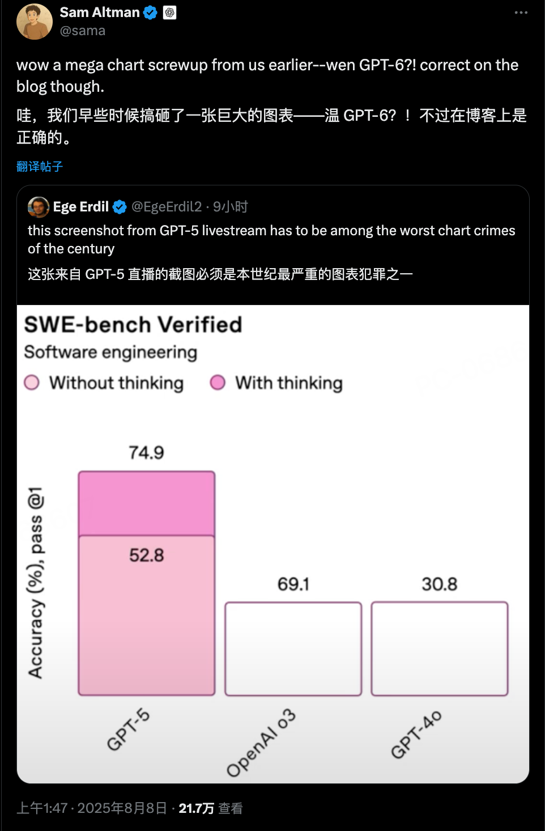Click the Ege Erdil display name
Viewport: 545px width, 831px height.
point(81,207)
